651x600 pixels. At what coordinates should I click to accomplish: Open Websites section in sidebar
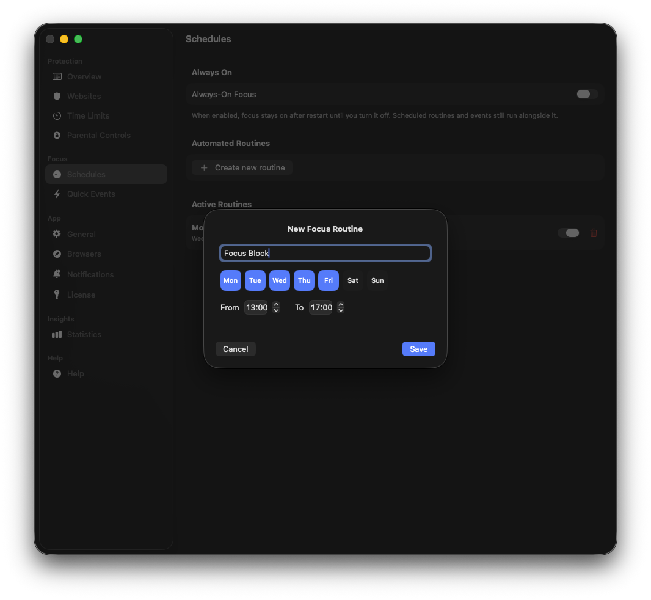pyautogui.click(x=106, y=96)
